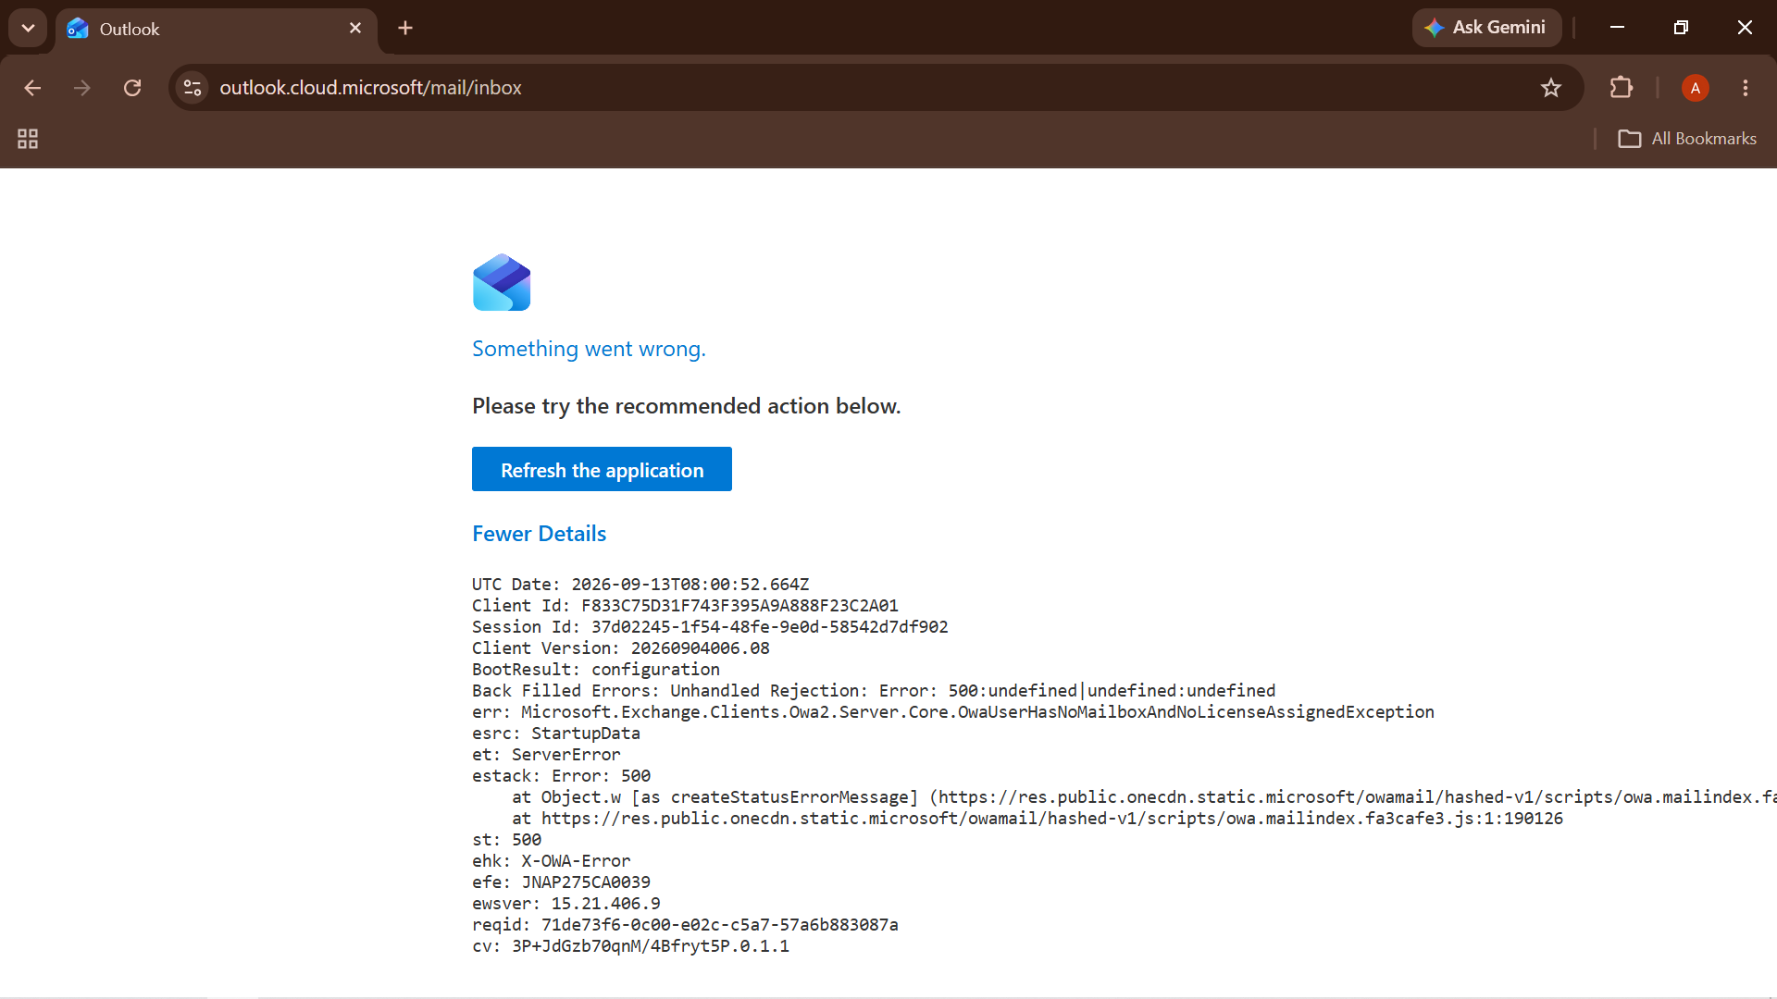
Task: Open the apps grid in bookmarks bar
Action: (x=28, y=139)
